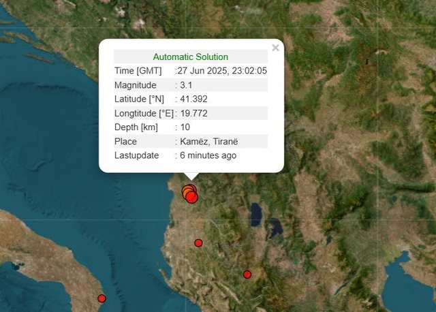This screenshot has width=436, height=312.
Task: Click the 'Time [GMT]' label
Action: (x=138, y=71)
